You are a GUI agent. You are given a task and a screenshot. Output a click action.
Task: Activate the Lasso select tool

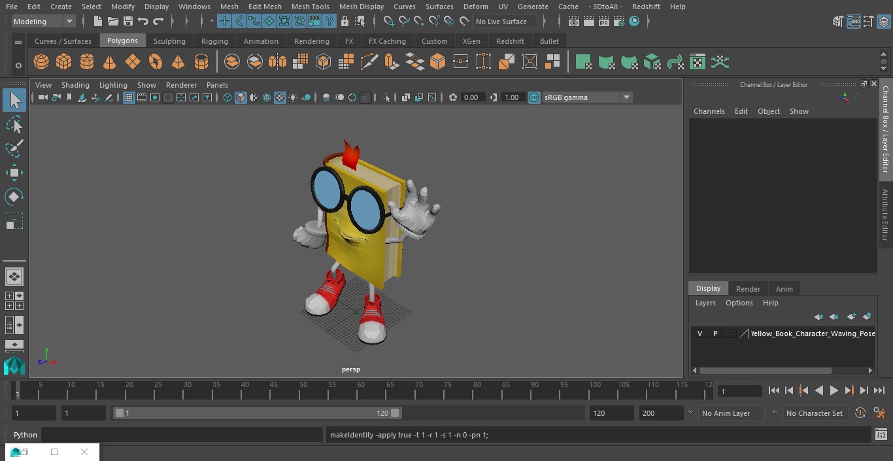[x=14, y=124]
